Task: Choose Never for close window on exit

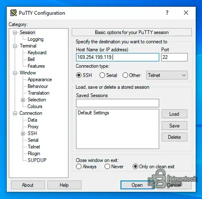Action: 107,167
